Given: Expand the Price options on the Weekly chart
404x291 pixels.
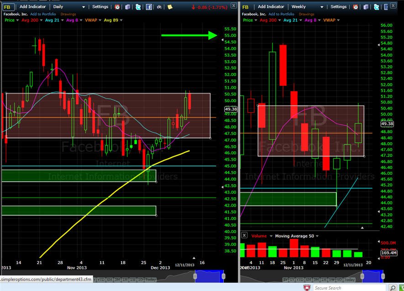Looking at the screenshot, I should 256,20.
